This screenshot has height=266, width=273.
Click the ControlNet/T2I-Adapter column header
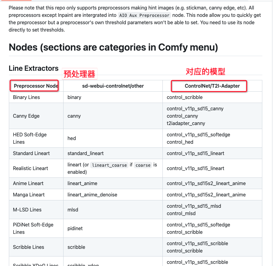(x=212, y=86)
